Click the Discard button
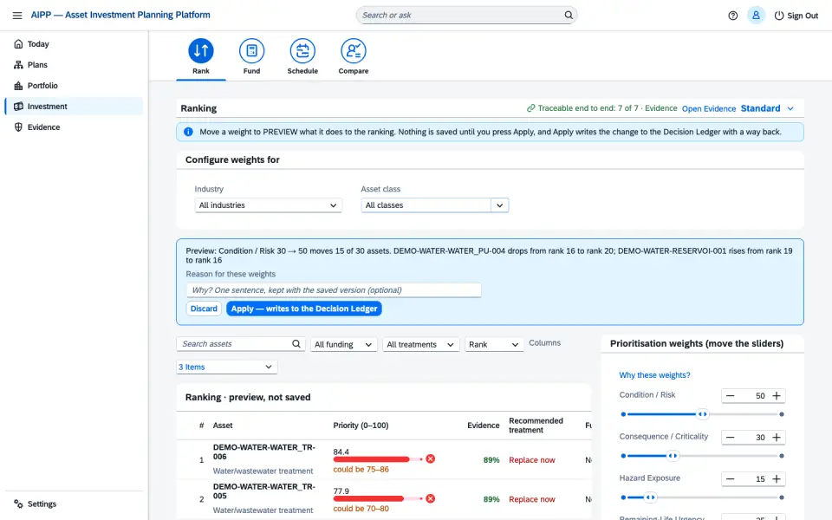 (x=204, y=309)
